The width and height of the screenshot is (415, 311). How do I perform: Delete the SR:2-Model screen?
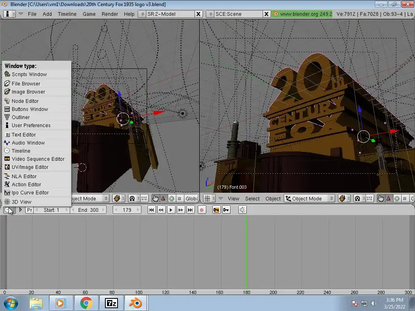pos(198,14)
